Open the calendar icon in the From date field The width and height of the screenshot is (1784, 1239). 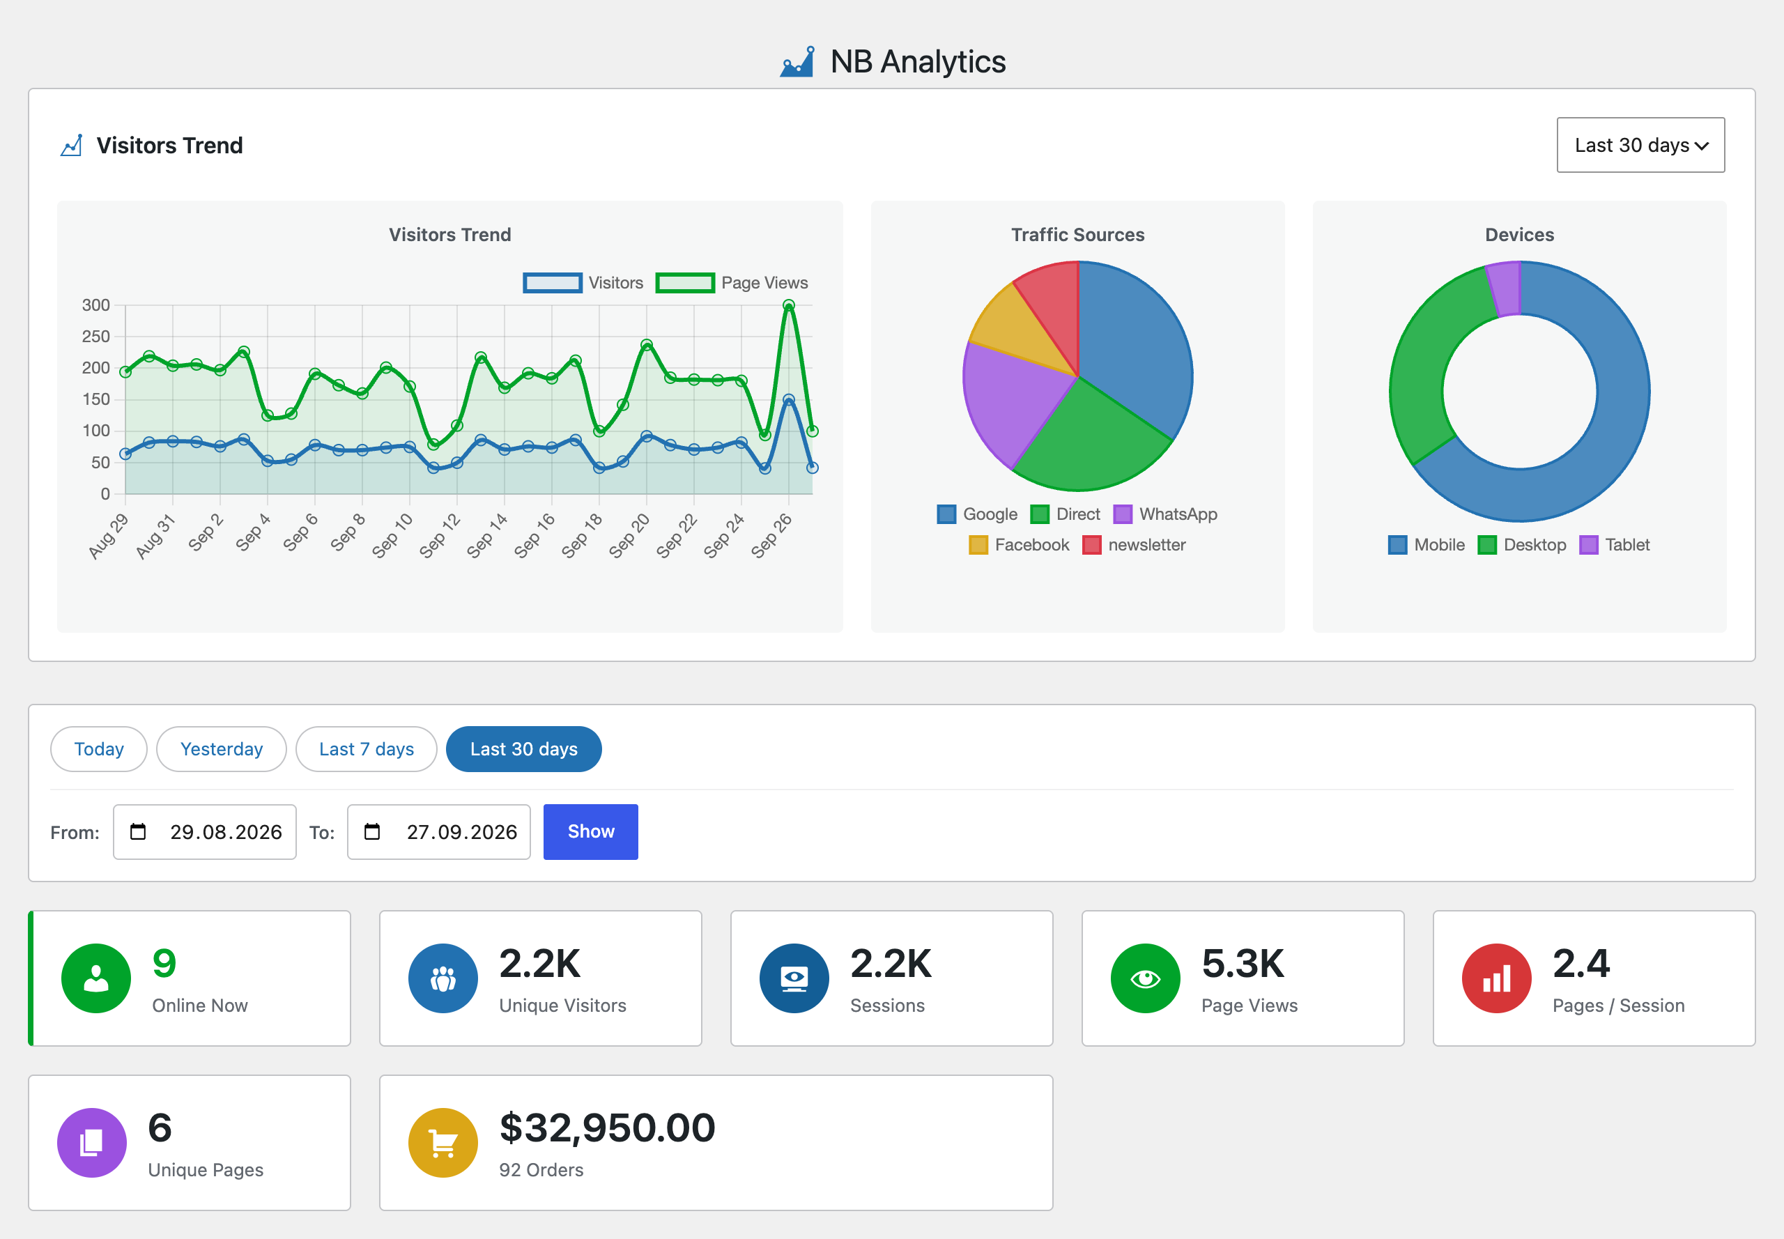click(x=138, y=831)
